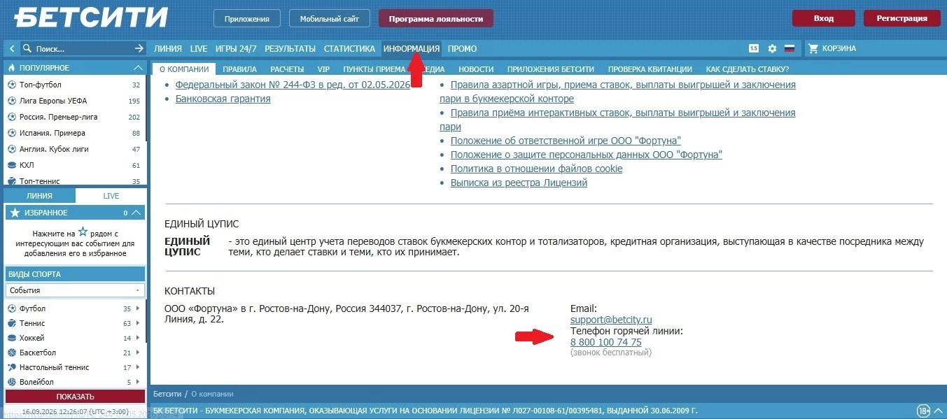Open Программа лояльности
This screenshot has height=419, width=947.
[x=436, y=19]
